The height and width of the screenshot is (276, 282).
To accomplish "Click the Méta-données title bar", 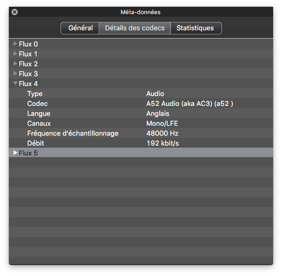I will 141,12.
